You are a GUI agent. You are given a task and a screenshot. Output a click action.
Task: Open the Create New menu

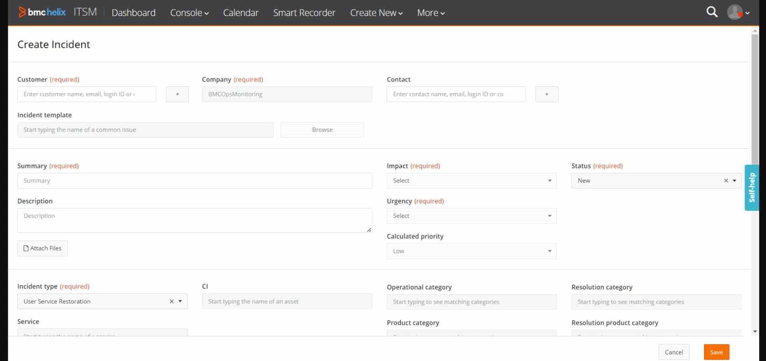[376, 13]
